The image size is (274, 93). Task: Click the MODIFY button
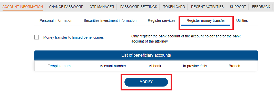(146, 82)
